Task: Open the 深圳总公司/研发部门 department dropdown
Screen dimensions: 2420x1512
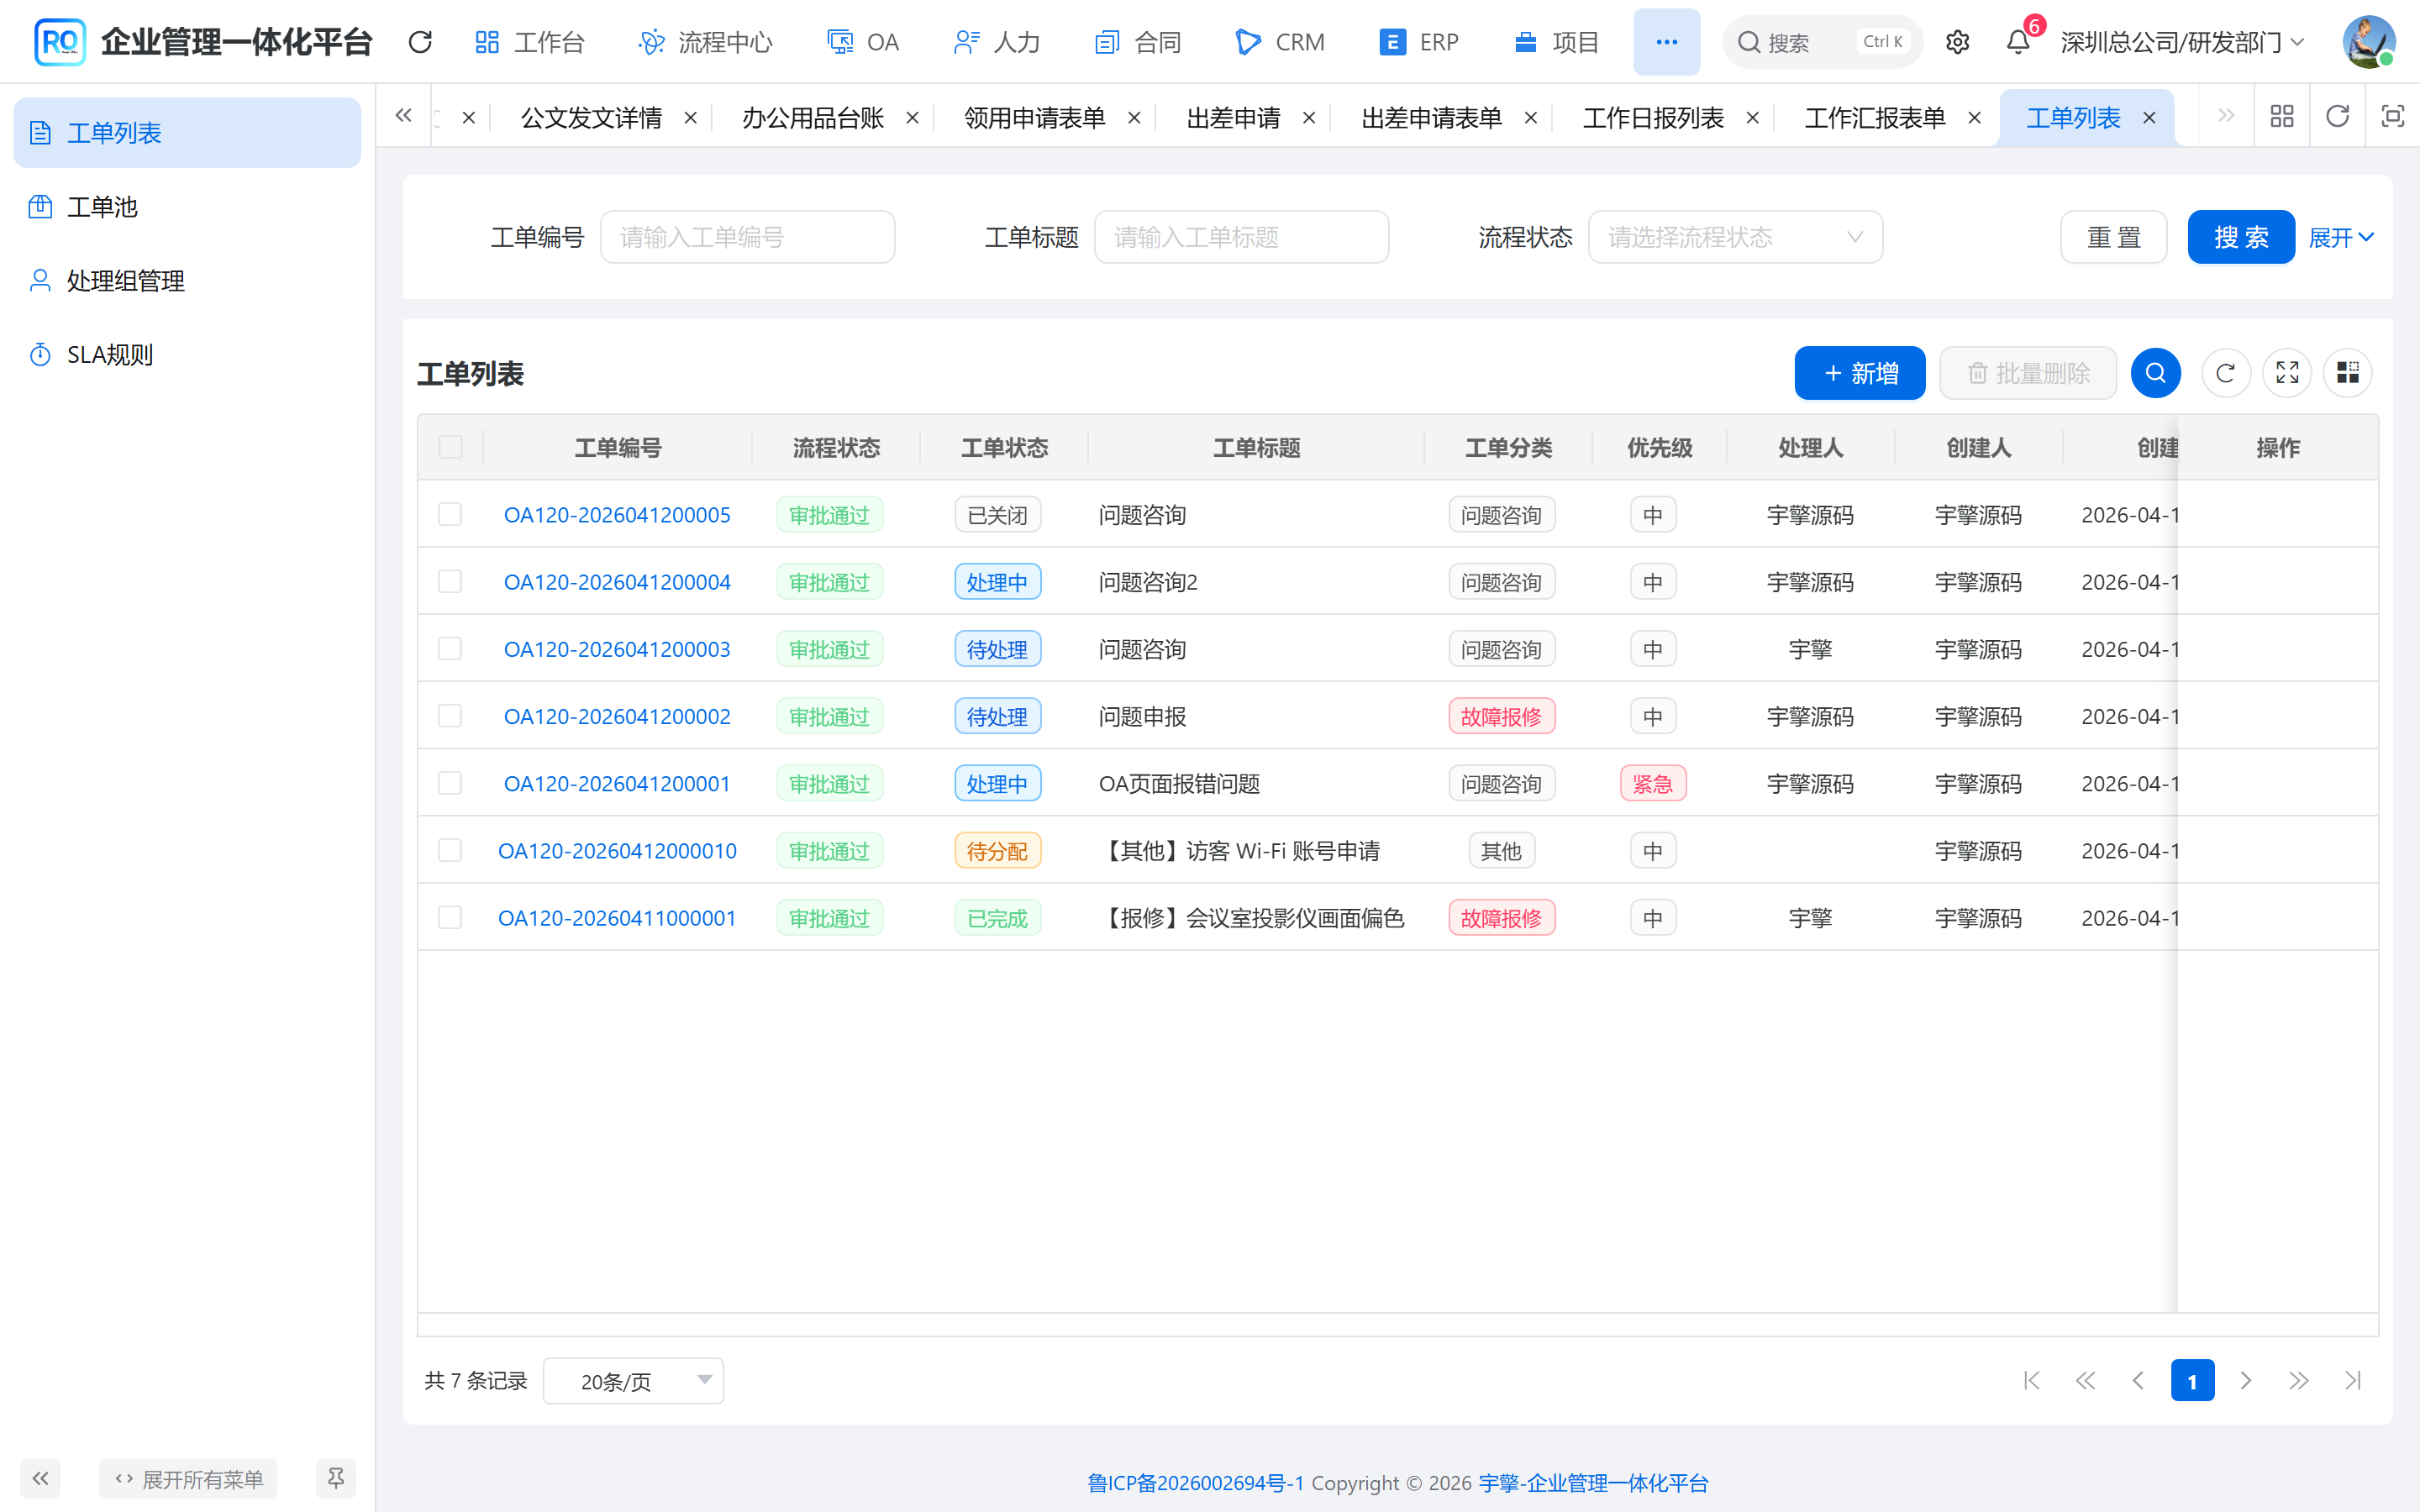Action: 2183,42
